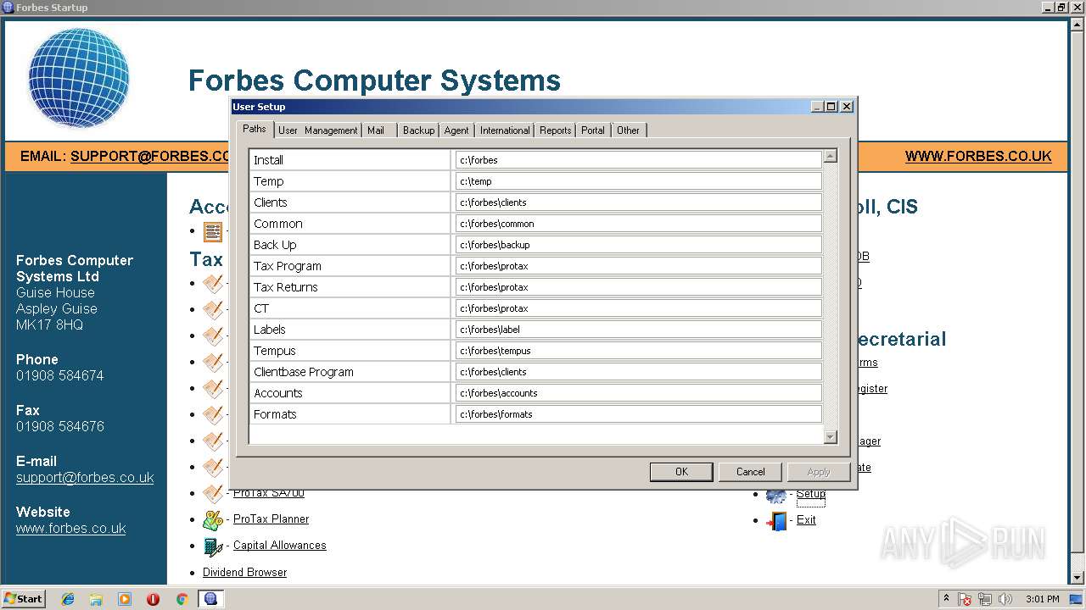The height and width of the screenshot is (610, 1086).
Task: Select the Paths tab
Action: pos(255,129)
